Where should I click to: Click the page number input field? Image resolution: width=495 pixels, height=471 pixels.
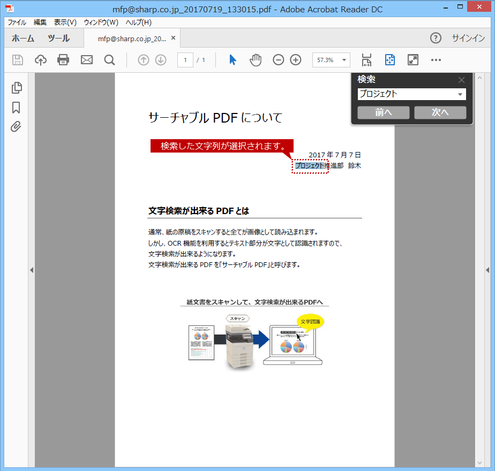pos(185,60)
